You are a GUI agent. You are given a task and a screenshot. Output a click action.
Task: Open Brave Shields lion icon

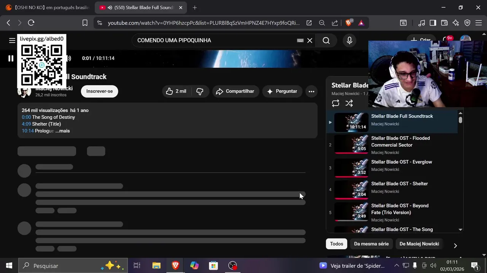coord(349,23)
